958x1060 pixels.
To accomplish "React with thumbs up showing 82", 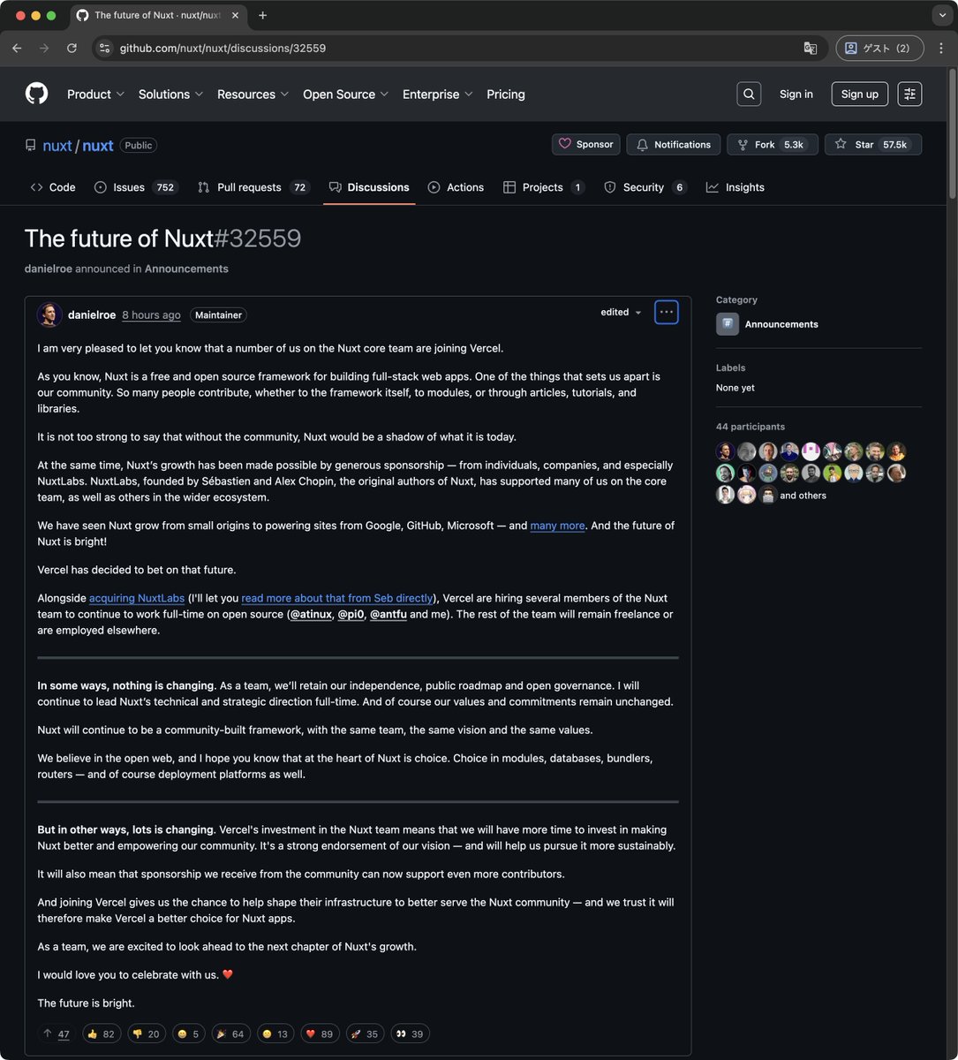I will (102, 1034).
